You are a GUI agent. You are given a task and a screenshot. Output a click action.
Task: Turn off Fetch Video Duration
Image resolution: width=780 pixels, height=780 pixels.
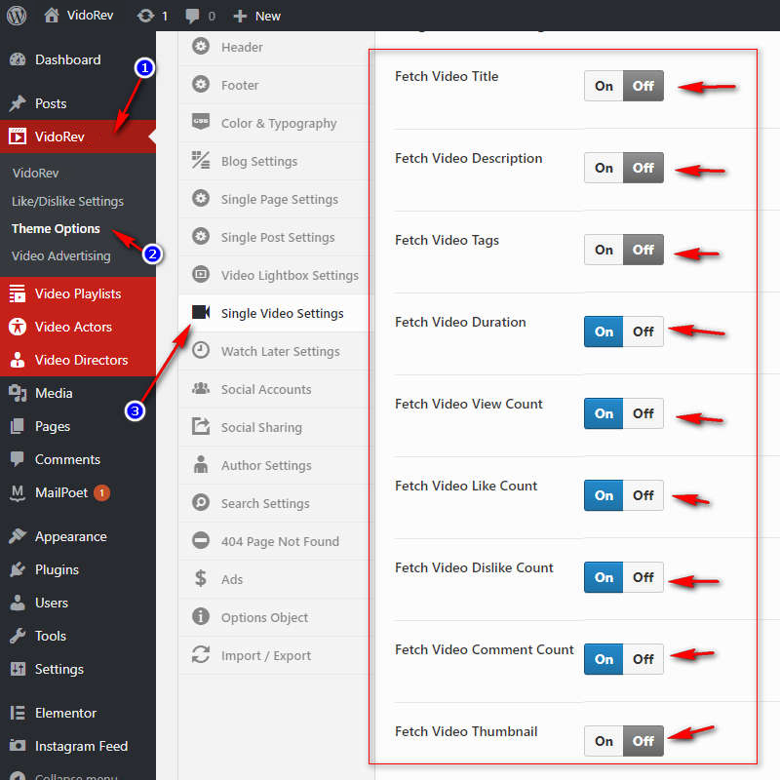coord(643,331)
